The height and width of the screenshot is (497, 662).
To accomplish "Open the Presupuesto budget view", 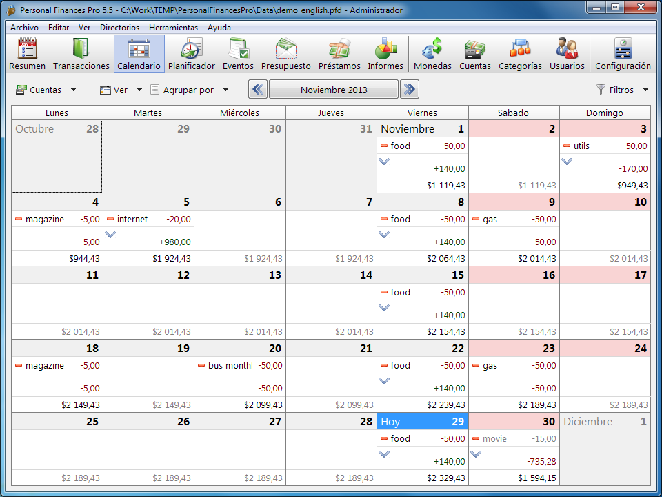I will pyautogui.click(x=285, y=54).
